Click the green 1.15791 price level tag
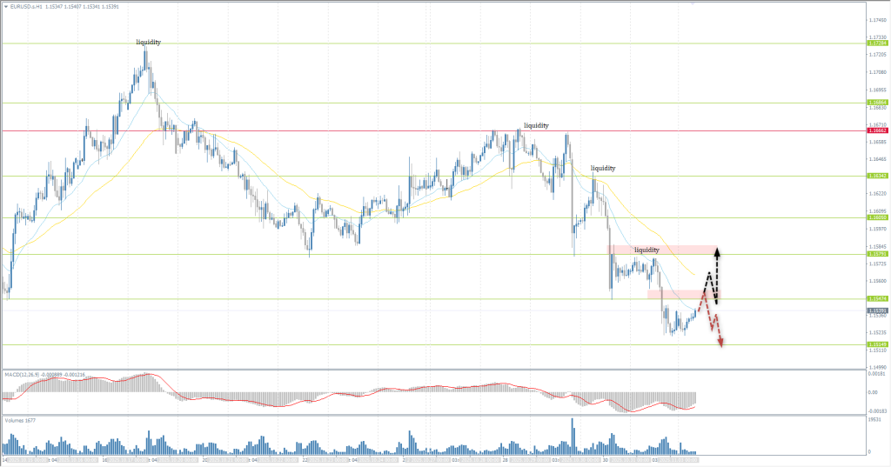This screenshot has width=891, height=467. pos(876,254)
